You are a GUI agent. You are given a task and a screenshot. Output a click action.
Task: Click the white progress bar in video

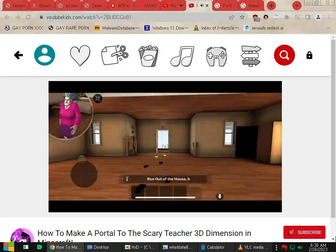[x=165, y=197]
